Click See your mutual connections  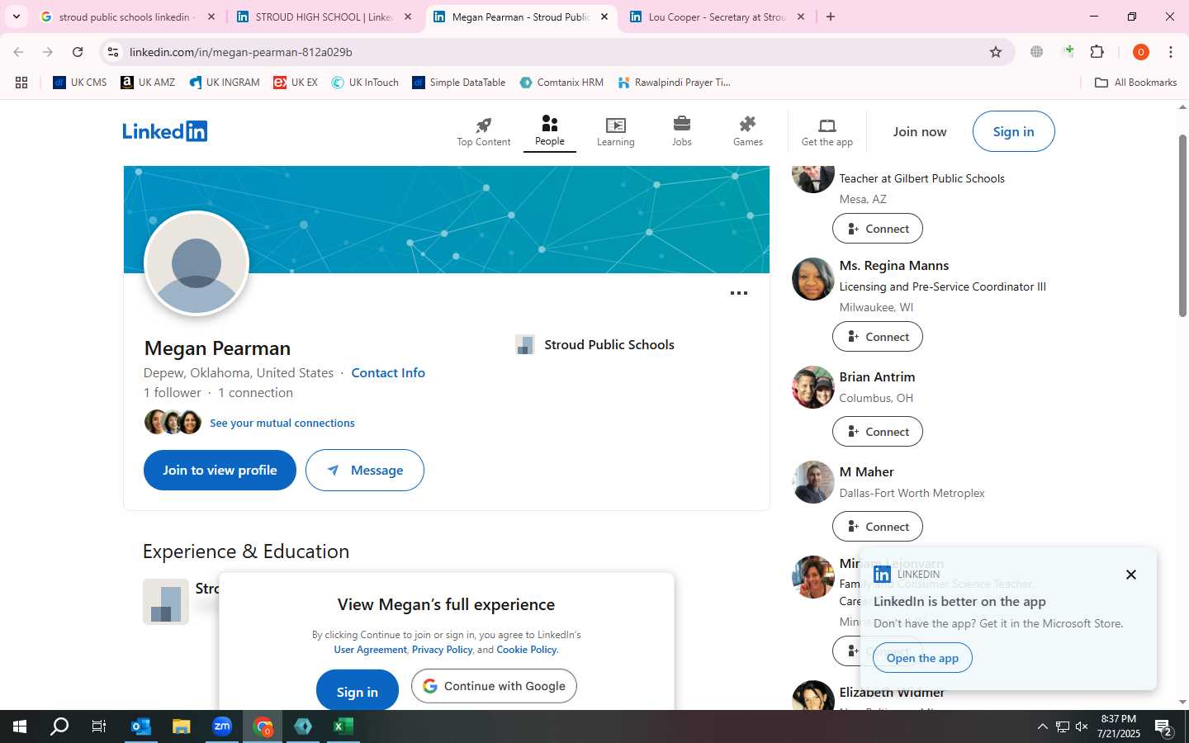coord(282,423)
